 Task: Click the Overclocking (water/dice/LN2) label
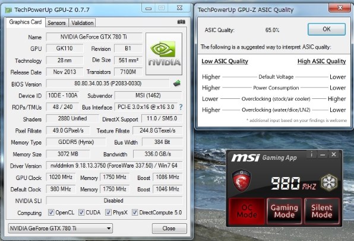click(x=276, y=110)
